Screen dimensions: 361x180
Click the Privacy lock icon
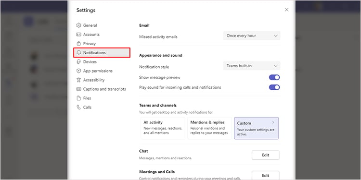coord(79,43)
